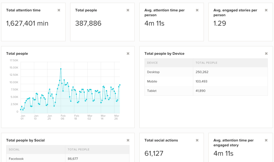Dismiss the Total social actions card
Image resolution: width=274 pixels, height=162 pixels.
tap(197, 140)
